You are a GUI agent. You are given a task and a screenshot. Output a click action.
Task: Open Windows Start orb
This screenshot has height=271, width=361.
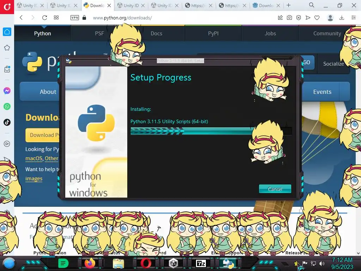(9, 263)
